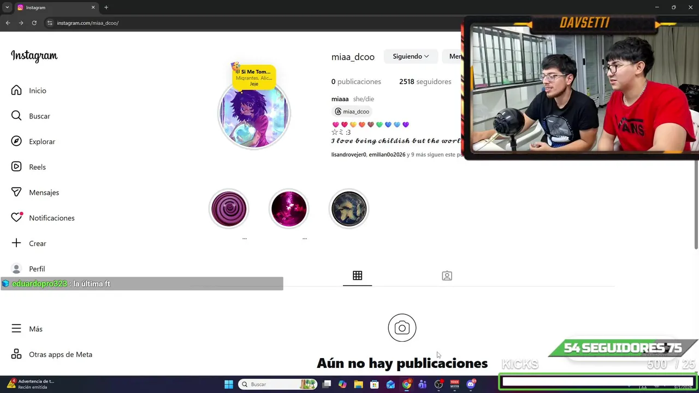This screenshot has height=393, width=699.
Task: Click the yellow note bubble above avatar
Action: pos(253,76)
